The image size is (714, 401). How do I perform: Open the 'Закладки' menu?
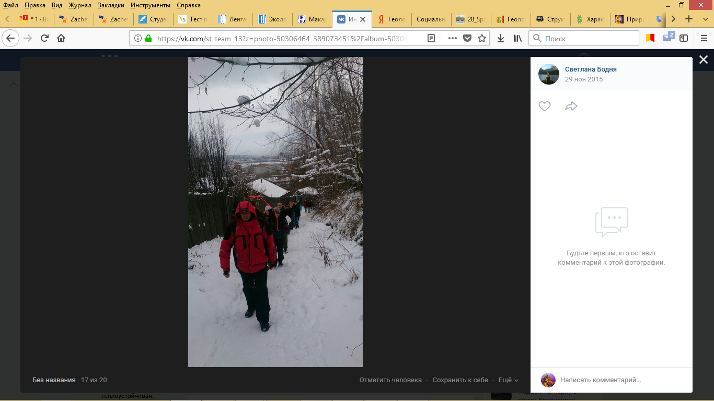tap(111, 5)
